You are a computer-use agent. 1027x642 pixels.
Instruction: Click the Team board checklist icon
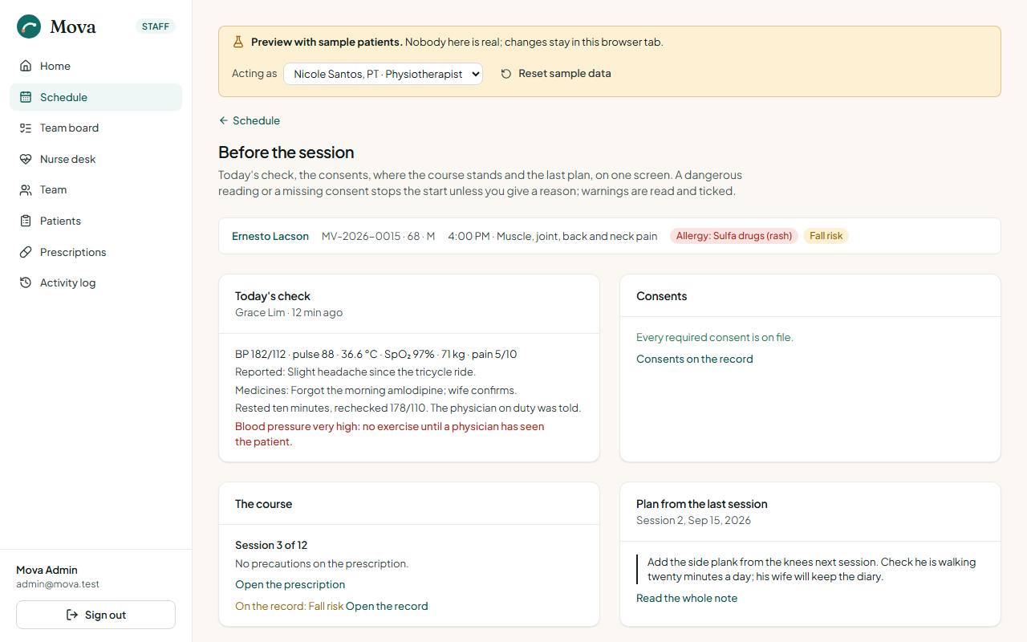pos(26,128)
